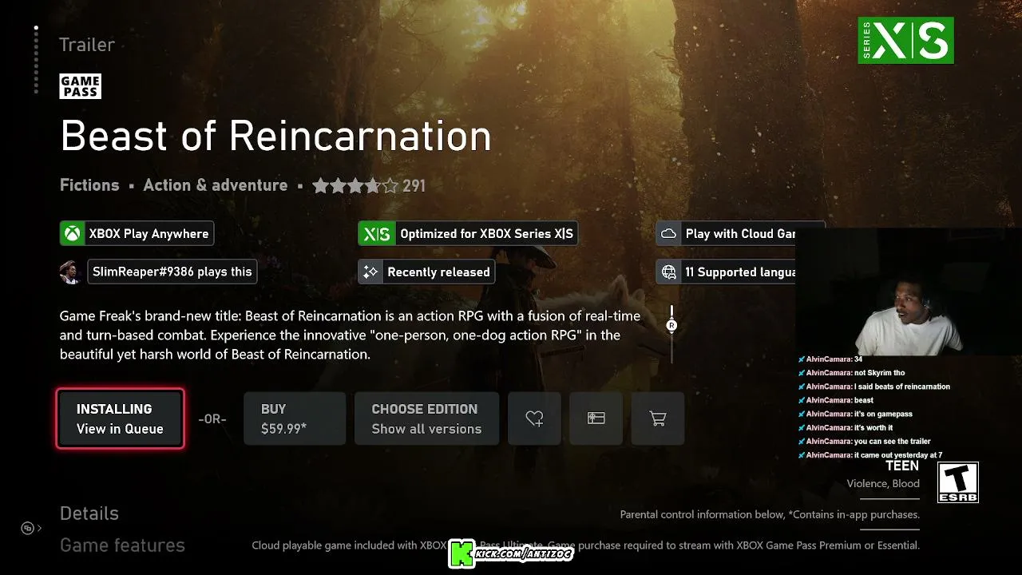
Task: Click the chat message 'it's worth it'
Action: tap(873, 427)
